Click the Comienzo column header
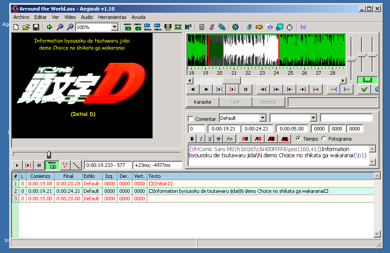Image resolution: width=390 pixels, height=253 pixels. 40,176
